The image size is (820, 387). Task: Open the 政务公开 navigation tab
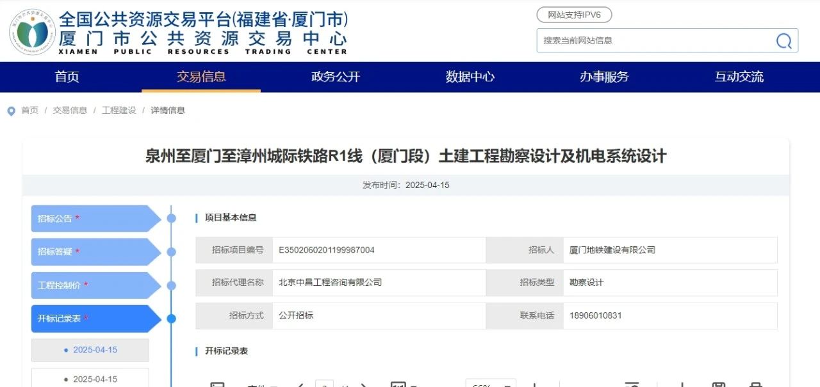pyautogui.click(x=336, y=77)
